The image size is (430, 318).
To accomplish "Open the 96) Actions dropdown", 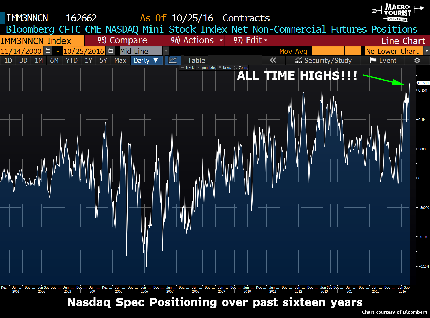I will point(192,40).
